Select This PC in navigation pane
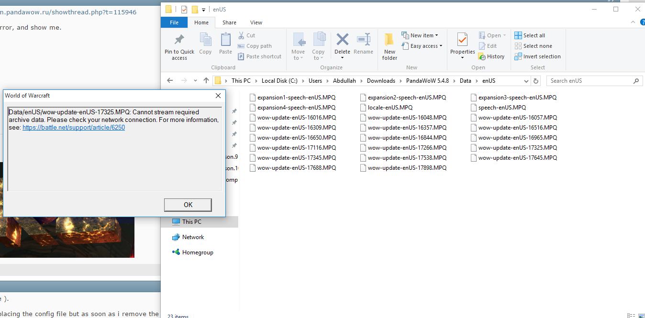Image resolution: width=645 pixels, height=318 pixels. 191,222
